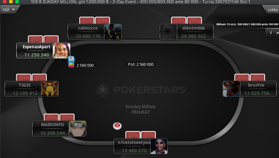This screenshot has height=158, width=279.
Task: Click silentm0de's star spade avatar
Action: (x=168, y=32)
